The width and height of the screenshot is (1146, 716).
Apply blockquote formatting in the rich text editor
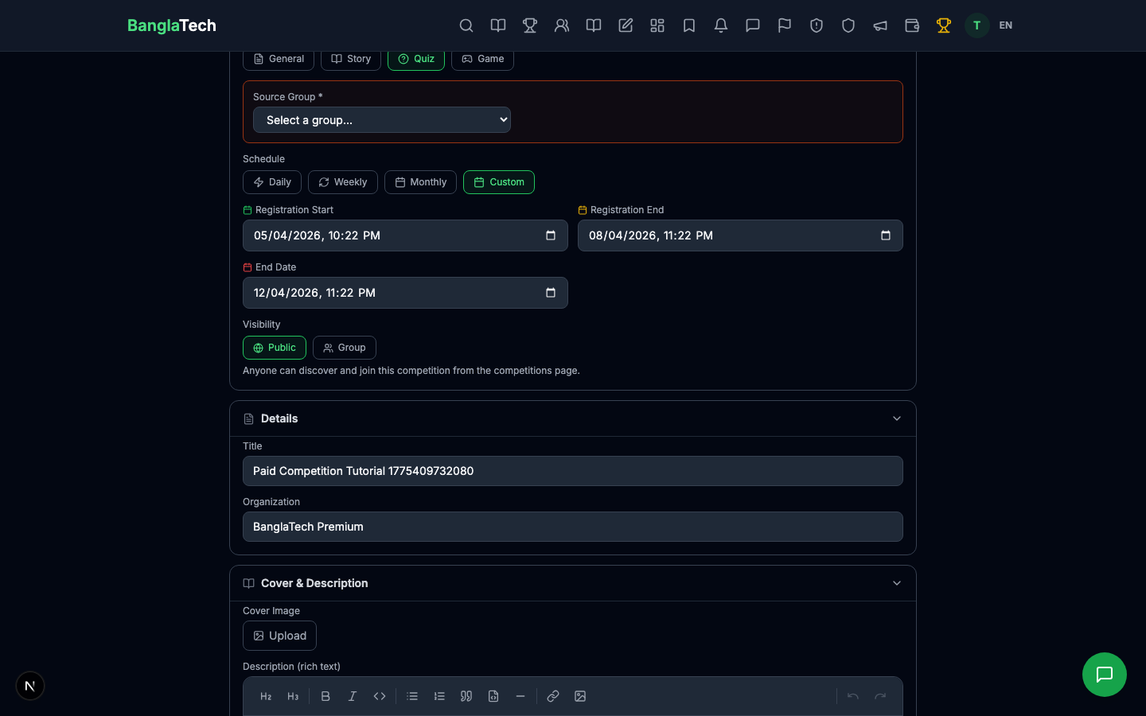(x=466, y=696)
